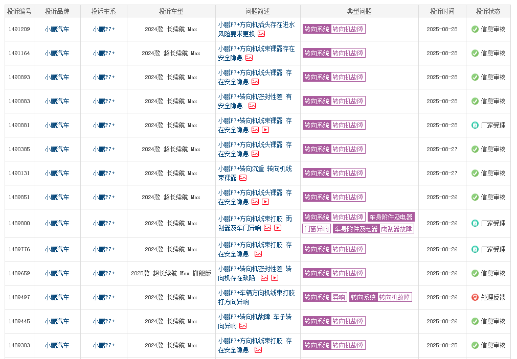The image size is (517, 359).
Task: Open the image icon for complaint 1489303
Action: (x=258, y=350)
